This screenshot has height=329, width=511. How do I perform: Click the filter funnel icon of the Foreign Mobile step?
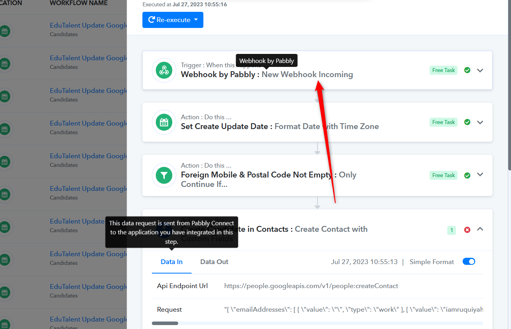[x=164, y=175]
